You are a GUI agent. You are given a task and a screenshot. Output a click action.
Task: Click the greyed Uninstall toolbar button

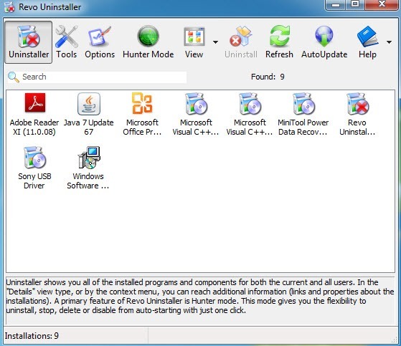241,42
